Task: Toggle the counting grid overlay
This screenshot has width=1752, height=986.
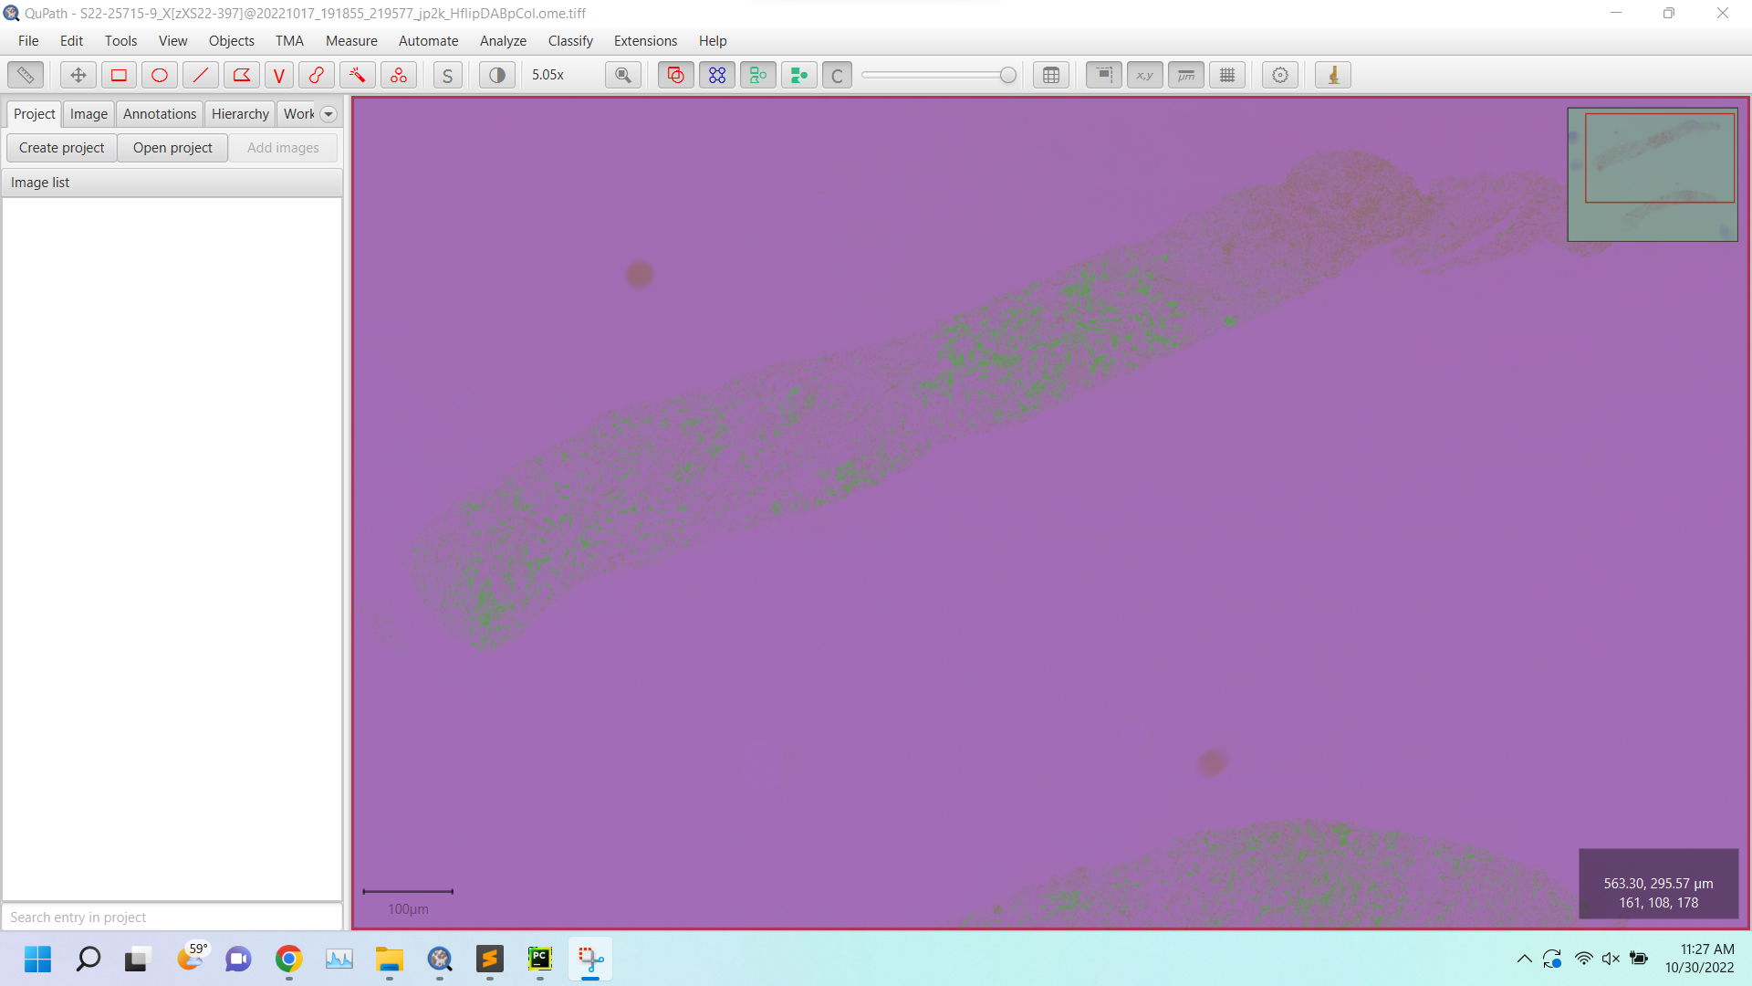Action: (x=1226, y=75)
